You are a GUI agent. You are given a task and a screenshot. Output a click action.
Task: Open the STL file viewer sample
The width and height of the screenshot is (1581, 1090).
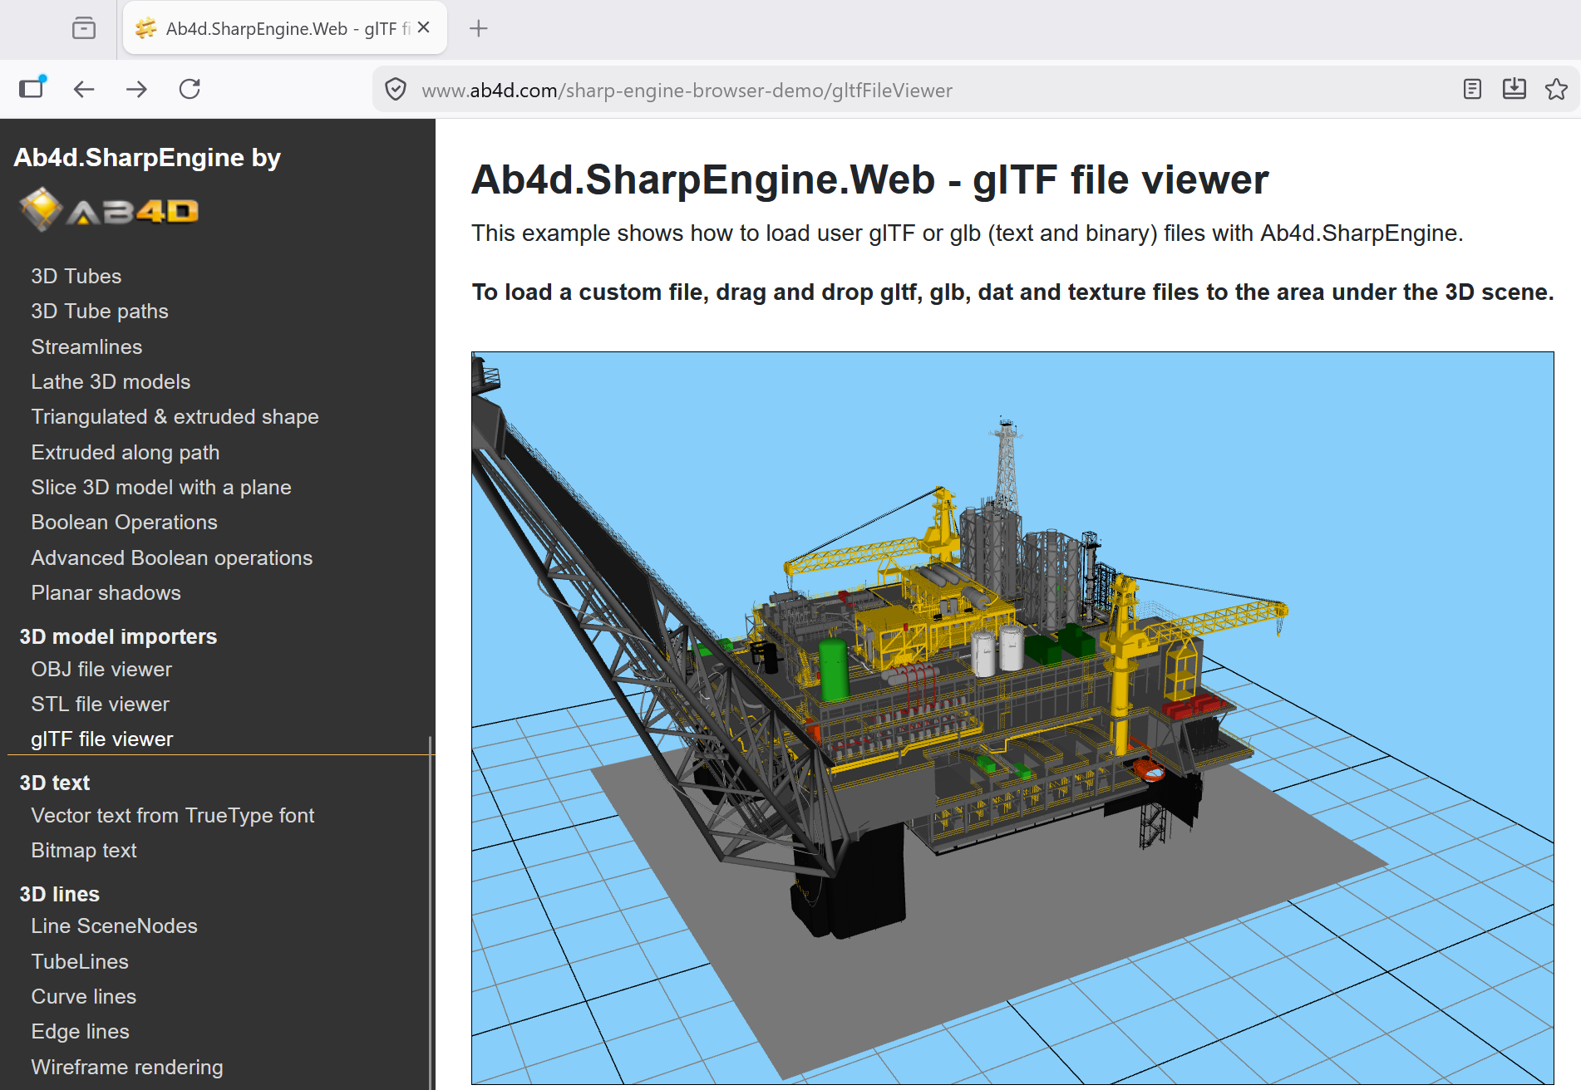point(100,704)
